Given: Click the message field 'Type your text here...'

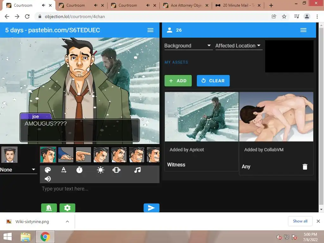Looking at the screenshot, I should point(100,189).
